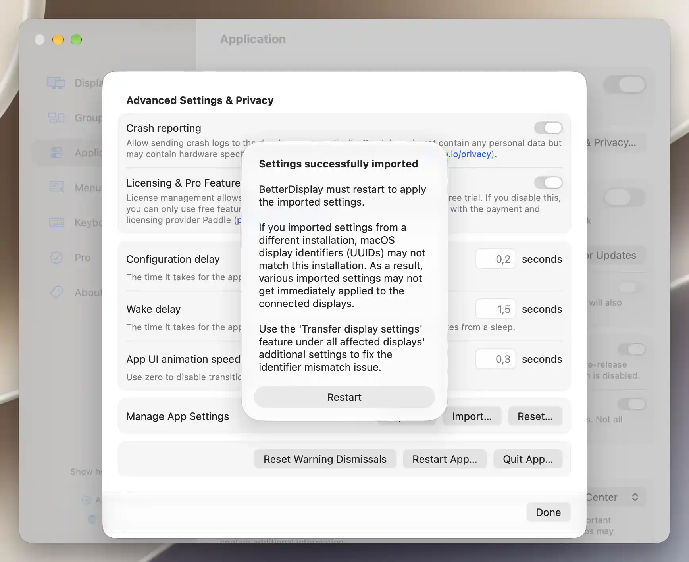Click the Application icon in sidebar

56,153
